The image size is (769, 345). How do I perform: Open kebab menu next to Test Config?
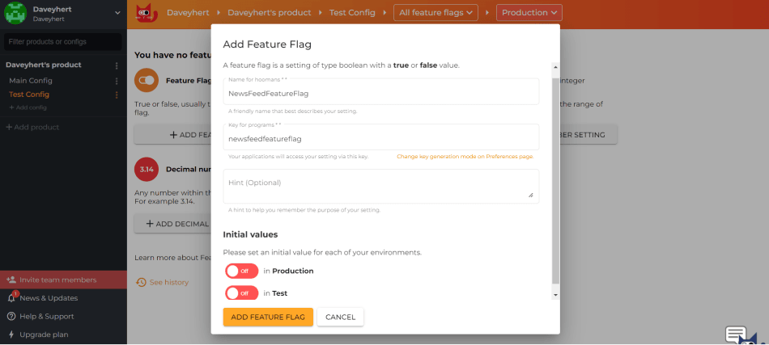(117, 95)
